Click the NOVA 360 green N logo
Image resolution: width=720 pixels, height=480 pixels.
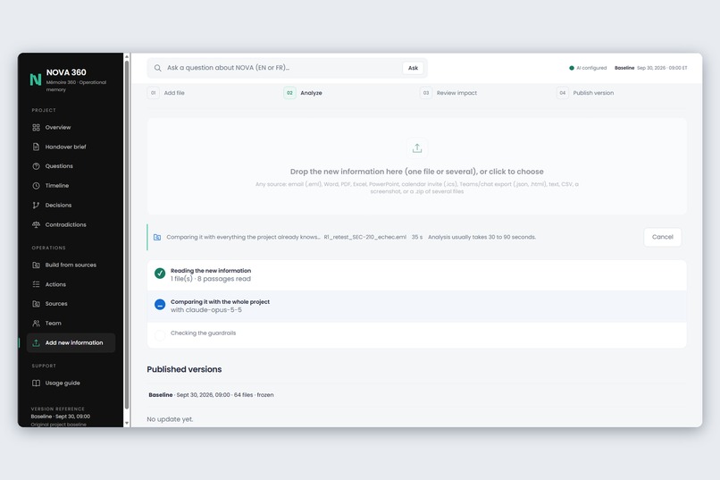coord(36,80)
